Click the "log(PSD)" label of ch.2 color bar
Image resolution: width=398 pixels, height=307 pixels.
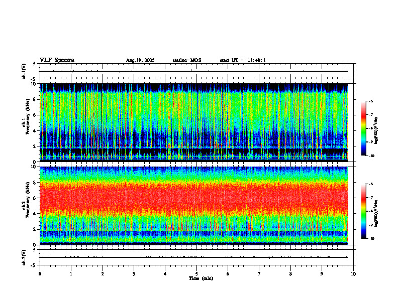coord(376,213)
